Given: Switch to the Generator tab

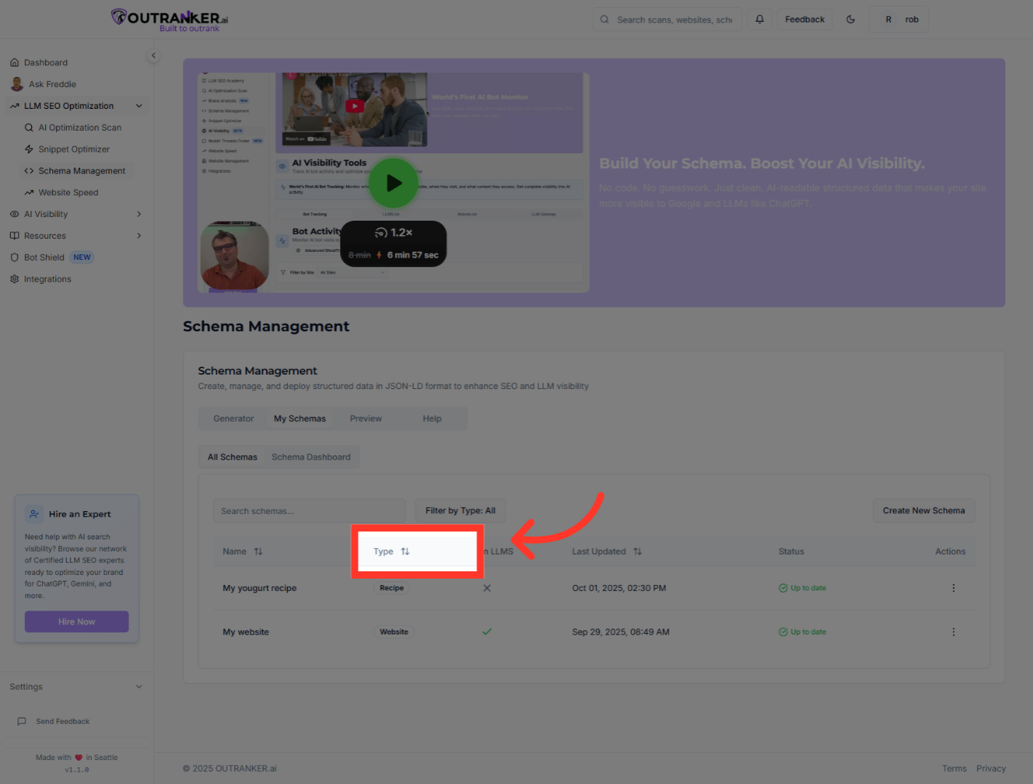Looking at the screenshot, I should click(x=233, y=419).
